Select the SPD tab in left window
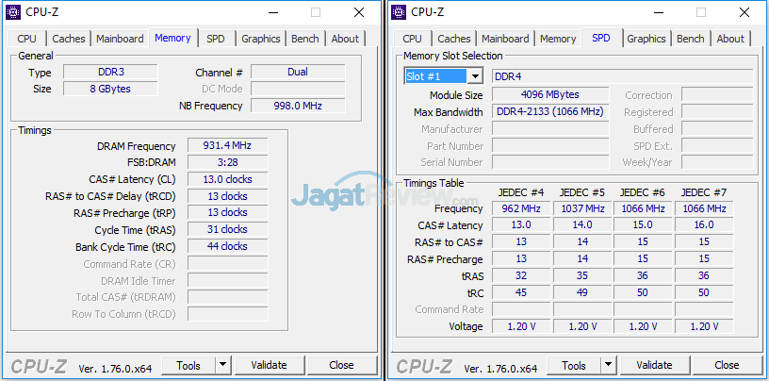This screenshot has height=381, width=769. click(x=216, y=39)
